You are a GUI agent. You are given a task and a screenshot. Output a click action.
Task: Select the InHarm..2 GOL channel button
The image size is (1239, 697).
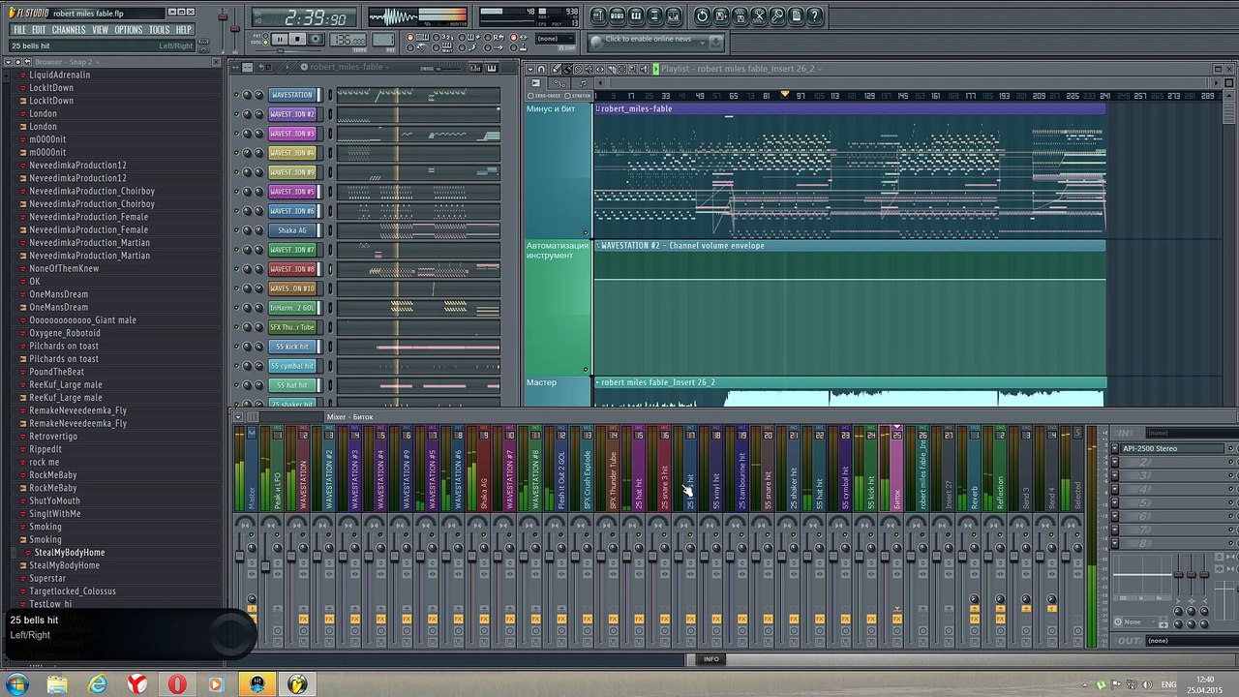[x=292, y=308]
